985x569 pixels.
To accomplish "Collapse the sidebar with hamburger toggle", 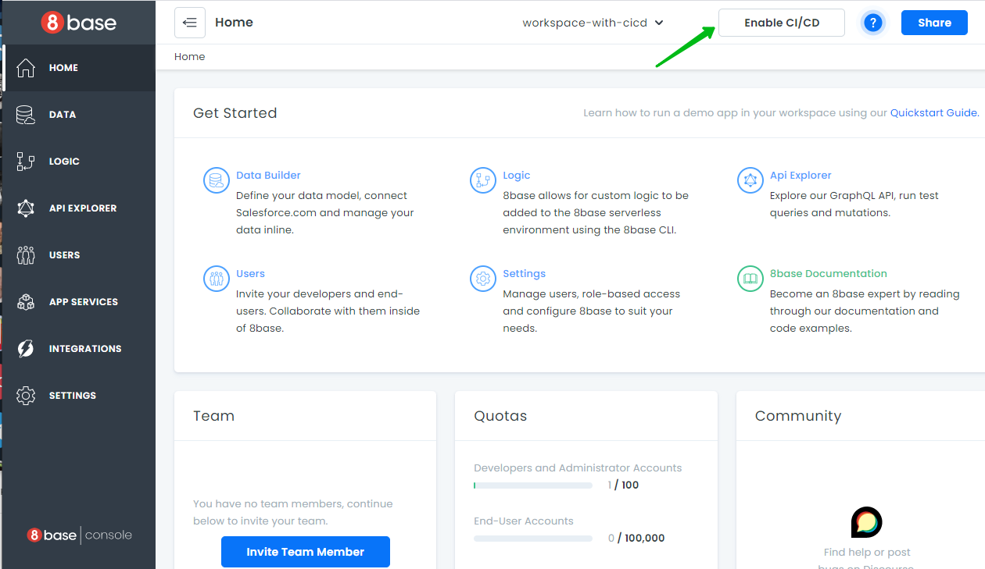I will [190, 23].
